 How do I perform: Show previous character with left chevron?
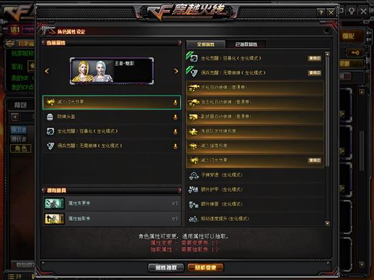pyautogui.click(x=47, y=71)
